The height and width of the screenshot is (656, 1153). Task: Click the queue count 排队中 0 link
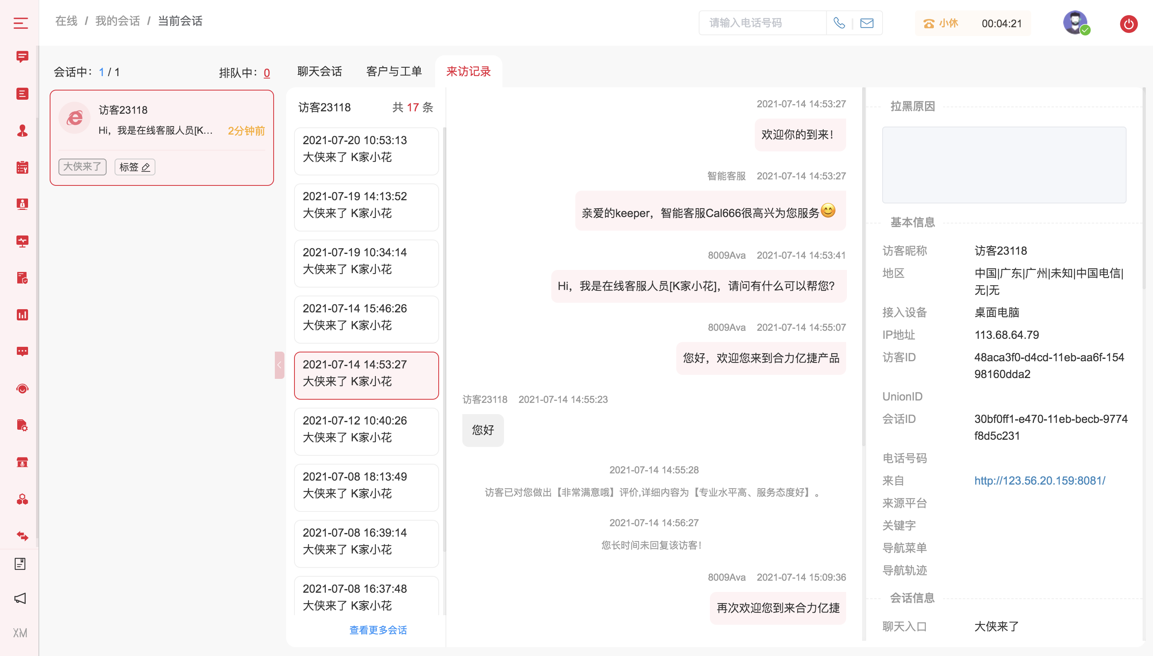click(x=267, y=72)
